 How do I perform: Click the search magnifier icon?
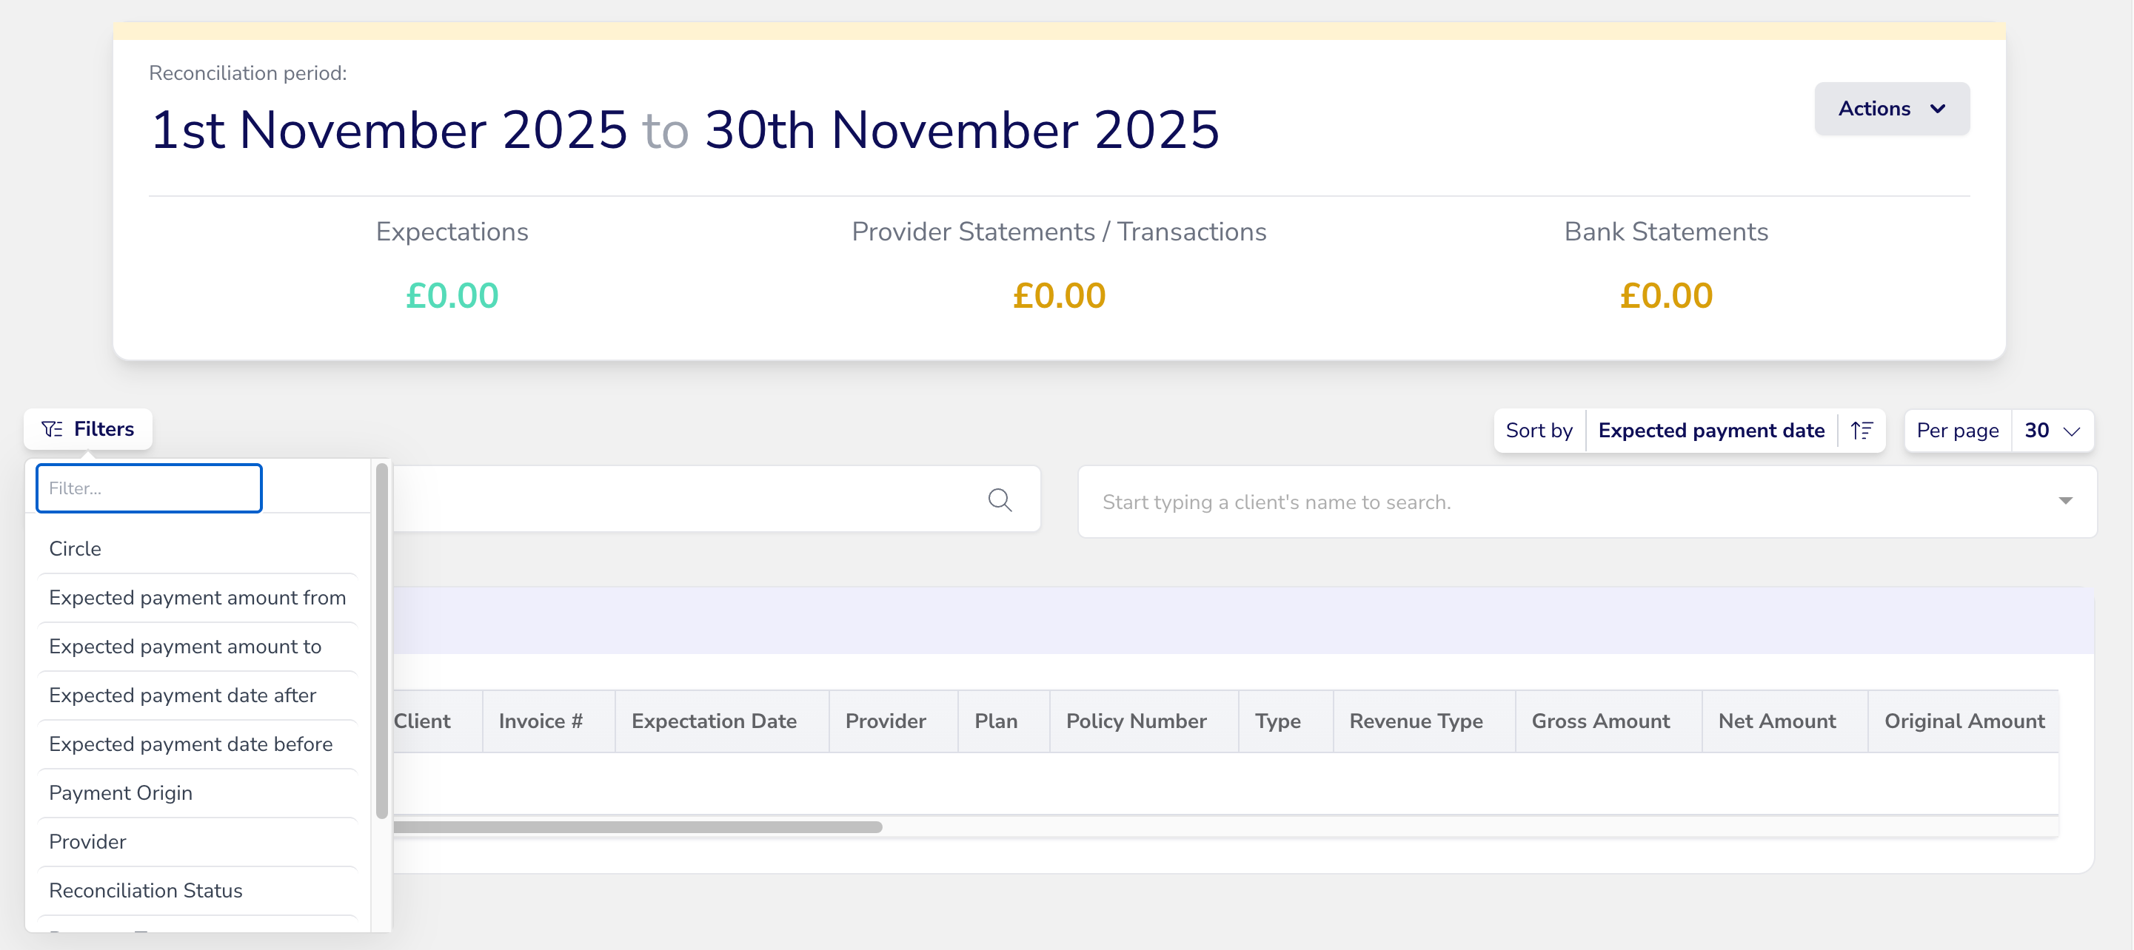click(x=1000, y=500)
